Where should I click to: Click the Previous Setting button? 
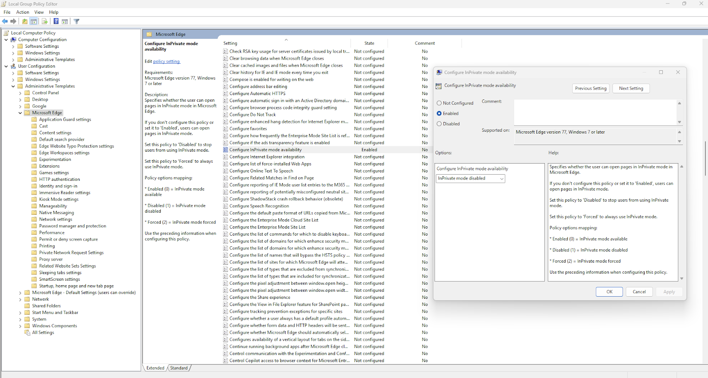click(x=591, y=88)
